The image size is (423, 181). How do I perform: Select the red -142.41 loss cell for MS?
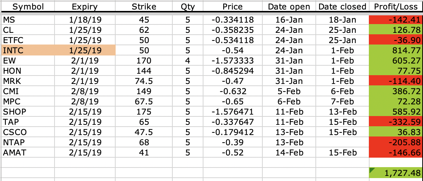tap(396, 20)
